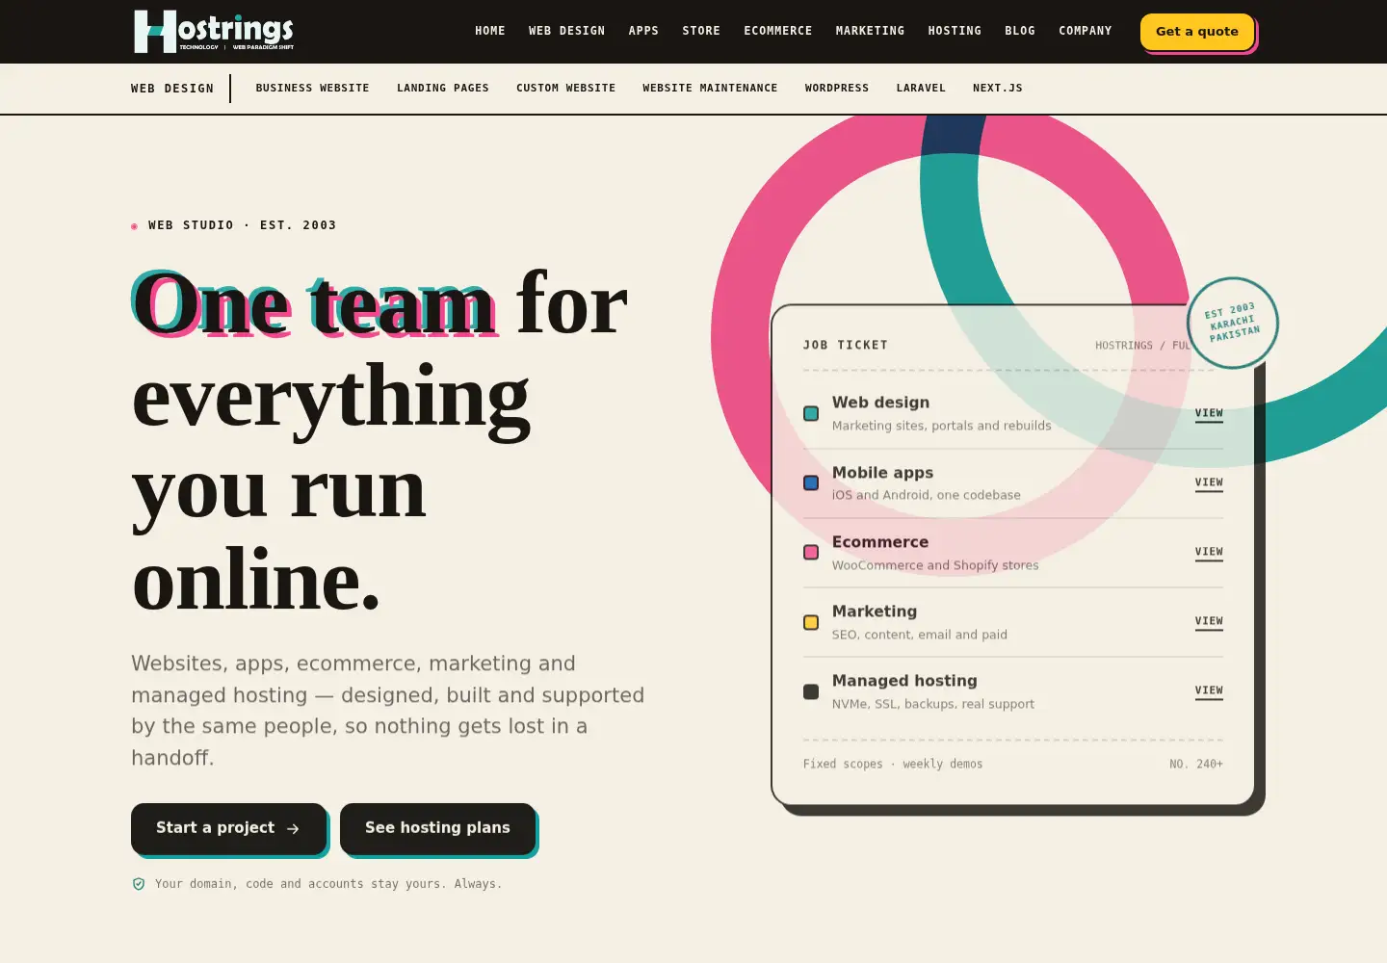The width and height of the screenshot is (1387, 963).
Task: Open the Home nav item
Action: point(490,31)
